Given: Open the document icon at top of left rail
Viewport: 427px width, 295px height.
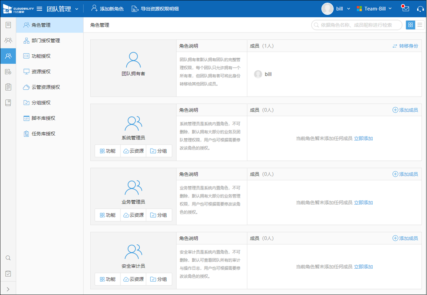Looking at the screenshot, I should pyautogui.click(x=8, y=25).
